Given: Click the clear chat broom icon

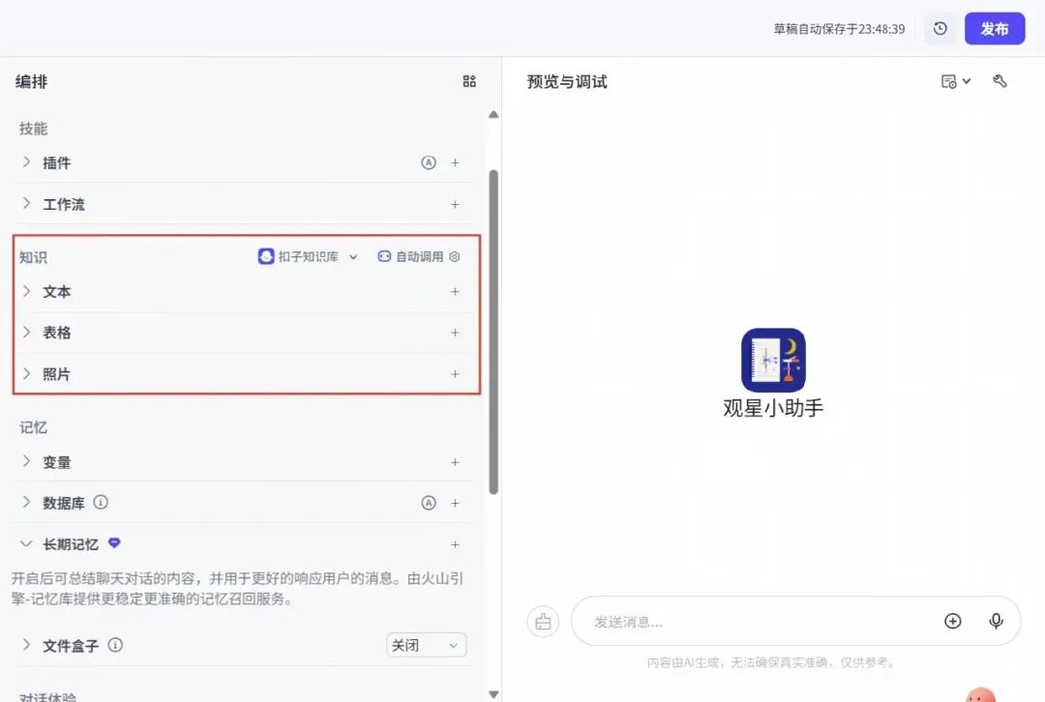Looking at the screenshot, I should coord(543,622).
